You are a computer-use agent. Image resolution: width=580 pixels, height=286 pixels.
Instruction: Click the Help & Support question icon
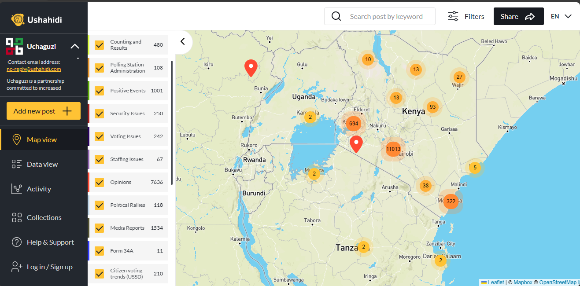coord(17,242)
